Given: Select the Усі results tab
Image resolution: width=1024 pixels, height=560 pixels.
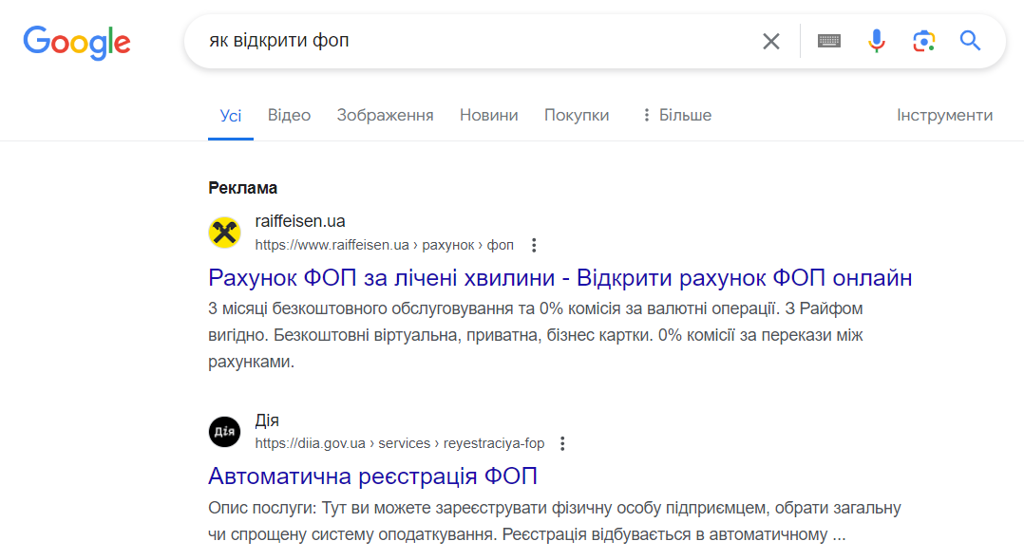Looking at the screenshot, I should [x=230, y=114].
